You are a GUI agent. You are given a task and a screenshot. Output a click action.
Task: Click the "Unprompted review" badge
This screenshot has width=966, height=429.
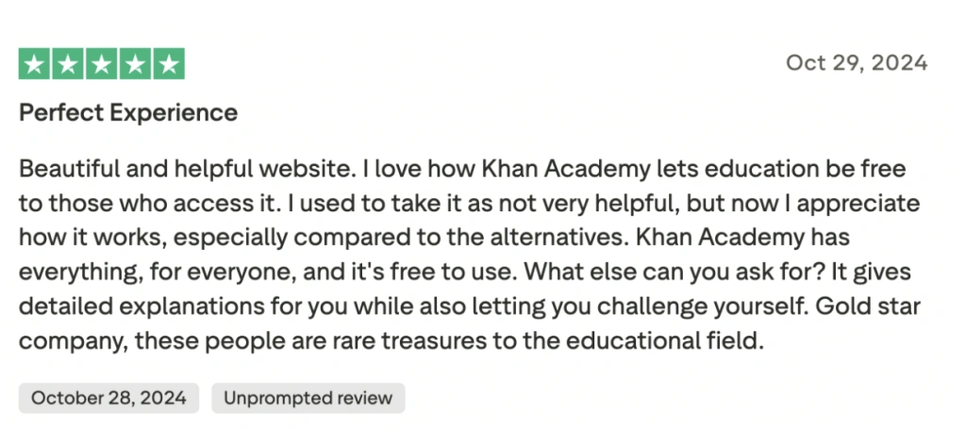[308, 398]
